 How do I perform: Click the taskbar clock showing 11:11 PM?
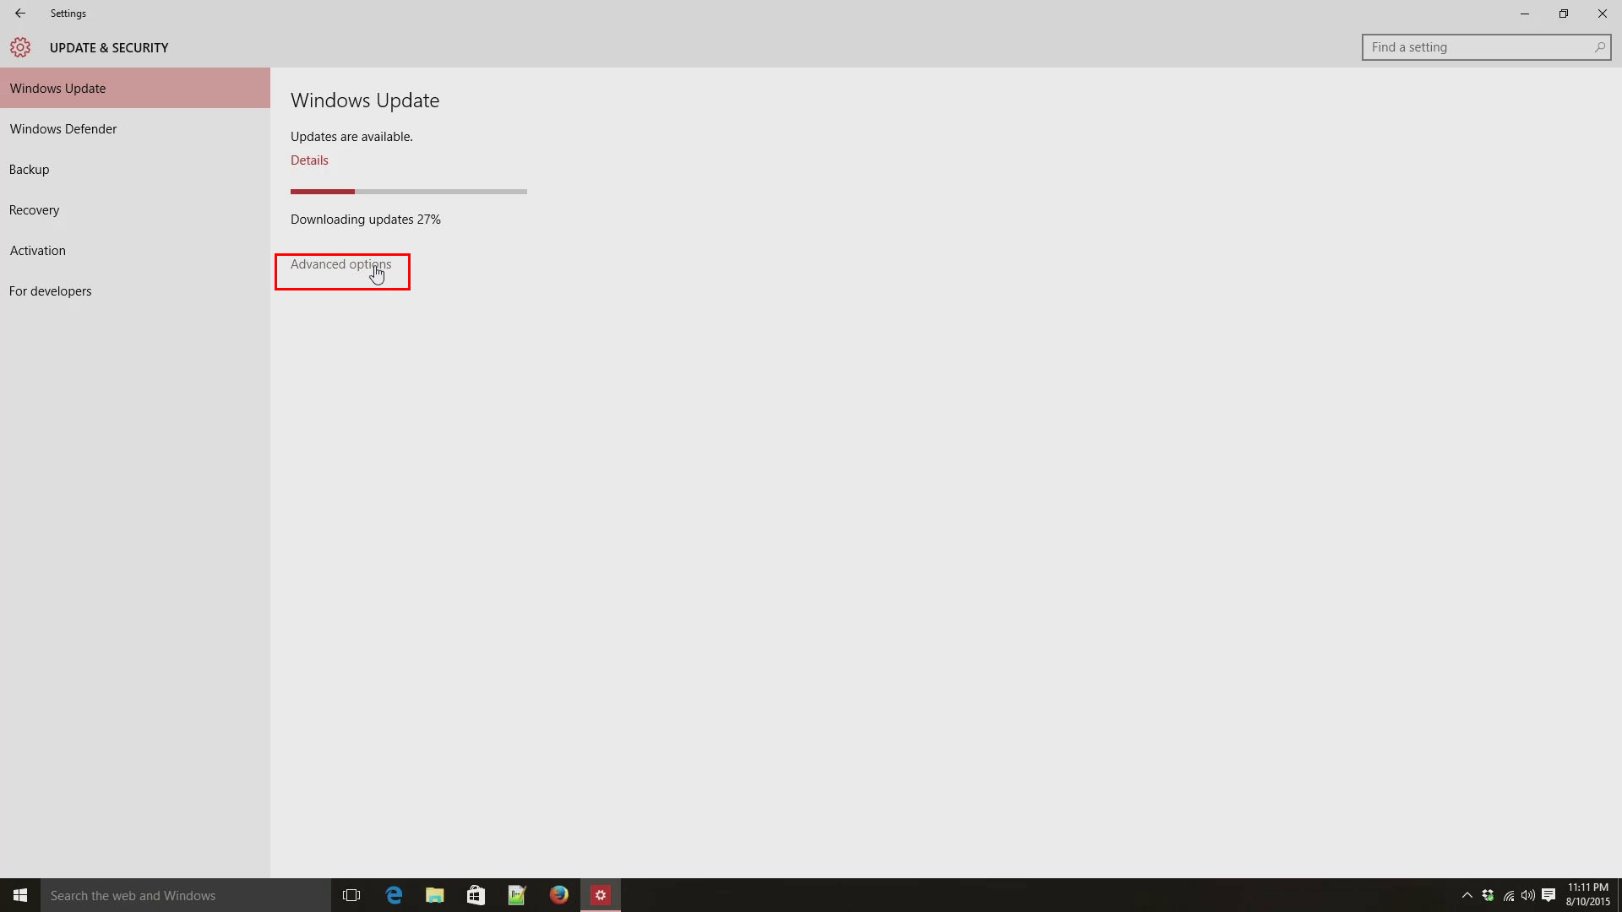[x=1588, y=895]
